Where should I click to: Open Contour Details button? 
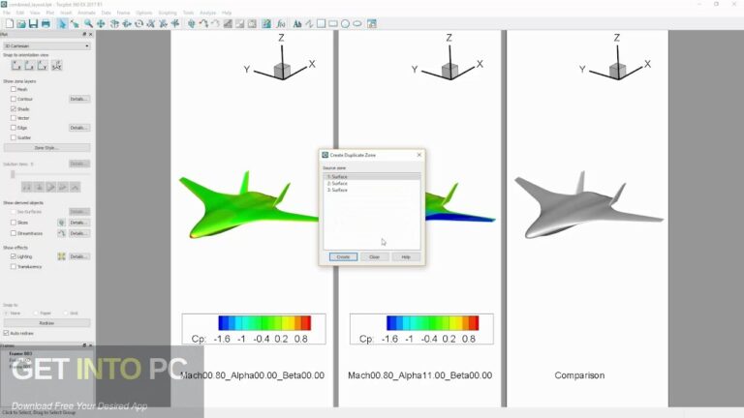click(79, 99)
